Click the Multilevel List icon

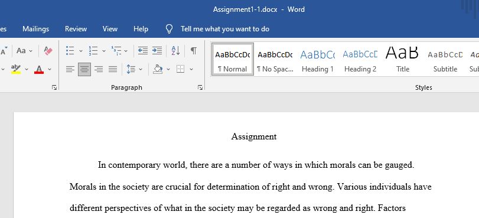pyautogui.click(x=116, y=50)
